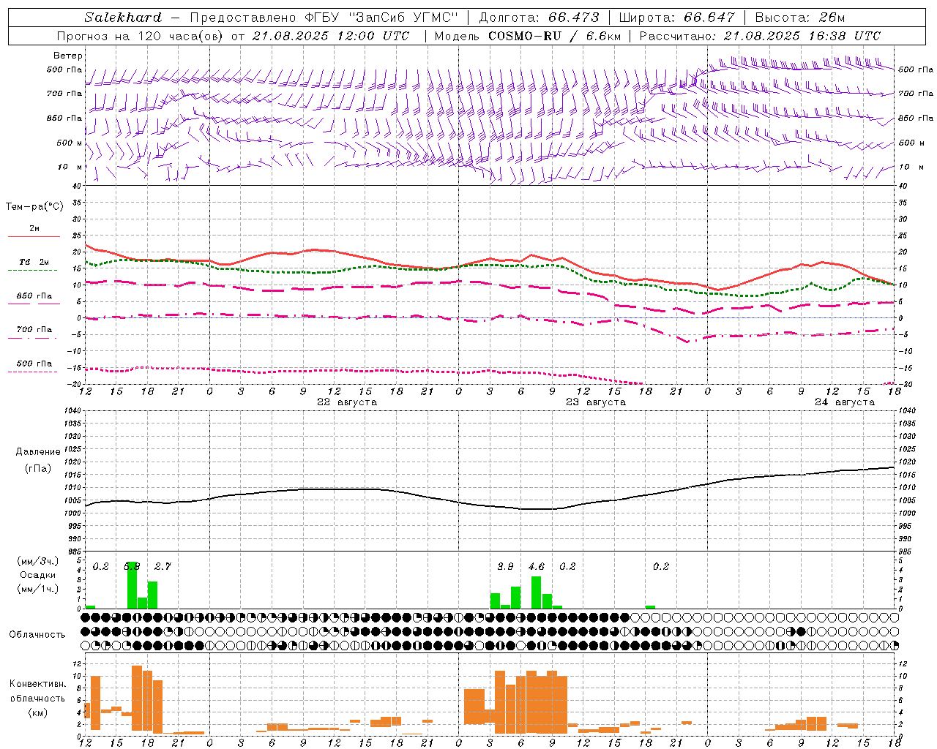937x749 pixels.
Task: Click the '700 гПа' temperature legend entry
Action: coord(34,330)
